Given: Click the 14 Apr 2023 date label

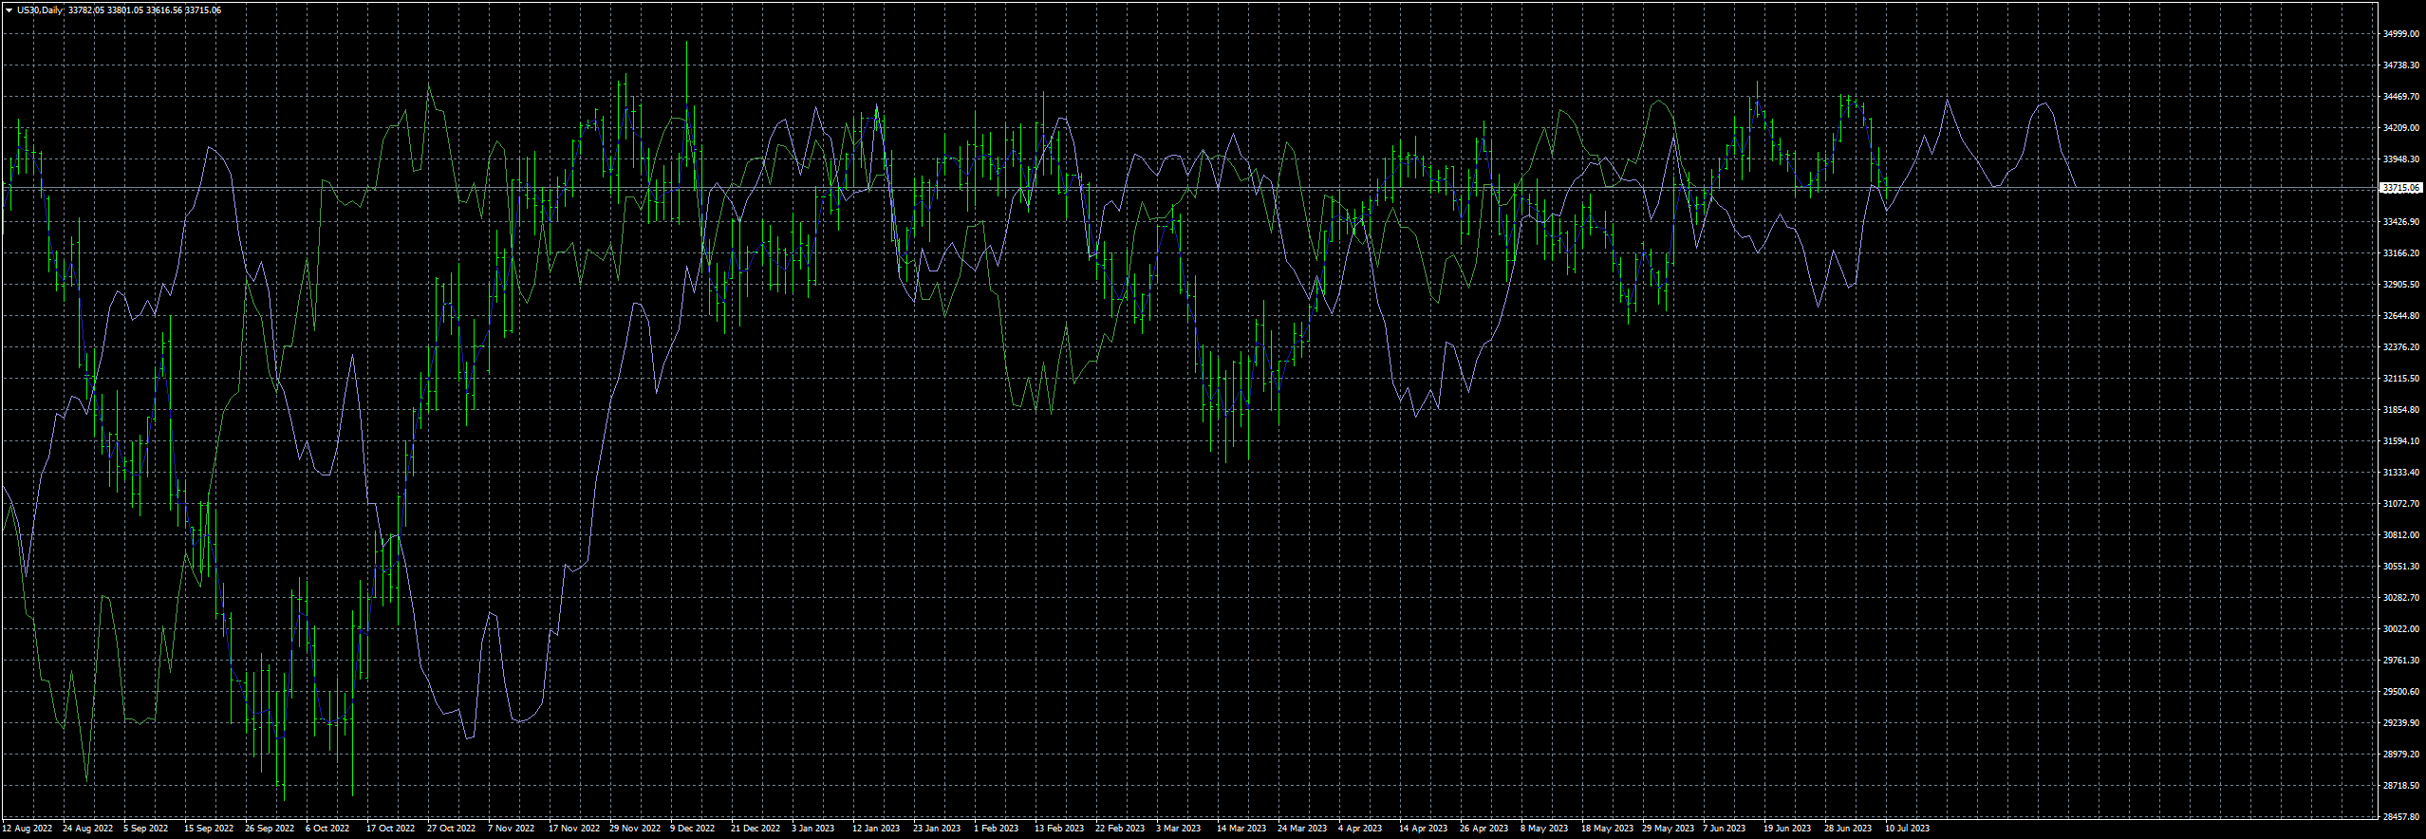Looking at the screenshot, I should (x=1423, y=829).
